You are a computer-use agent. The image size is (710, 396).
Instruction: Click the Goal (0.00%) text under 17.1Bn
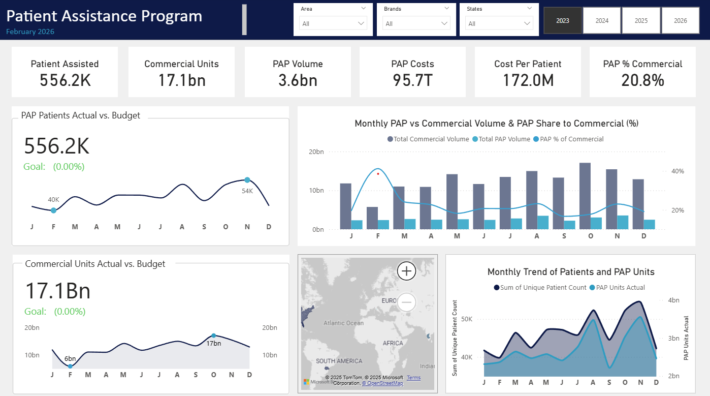(x=55, y=311)
